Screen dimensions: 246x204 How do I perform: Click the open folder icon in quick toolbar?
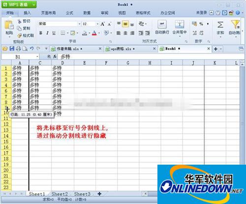[5, 49]
